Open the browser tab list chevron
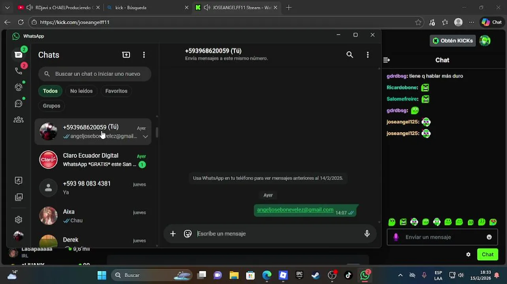The width and height of the screenshot is (507, 284). (x=7, y=7)
